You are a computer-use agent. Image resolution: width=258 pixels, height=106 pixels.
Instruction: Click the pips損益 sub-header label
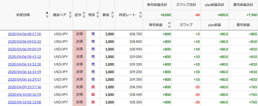click(x=215, y=25)
